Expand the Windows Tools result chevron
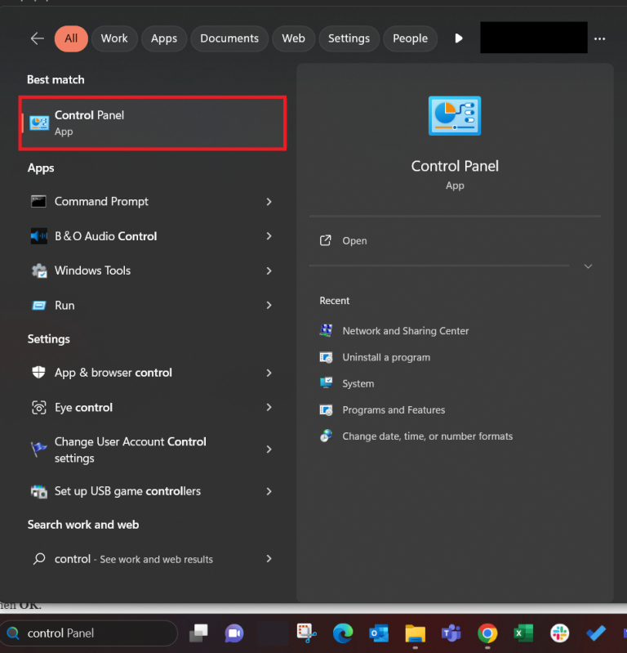The width and height of the screenshot is (627, 653). pyautogui.click(x=269, y=271)
